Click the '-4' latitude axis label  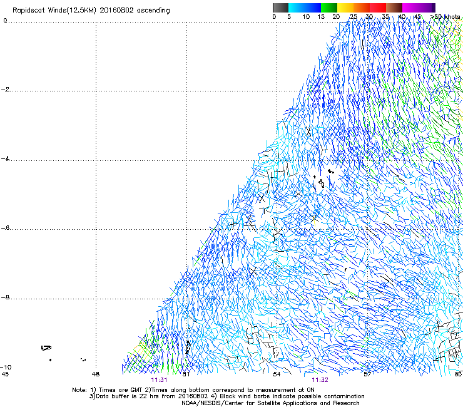(x=5, y=158)
